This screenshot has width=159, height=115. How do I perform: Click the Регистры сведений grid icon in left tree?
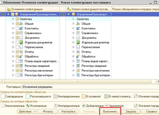click(x=21, y=66)
